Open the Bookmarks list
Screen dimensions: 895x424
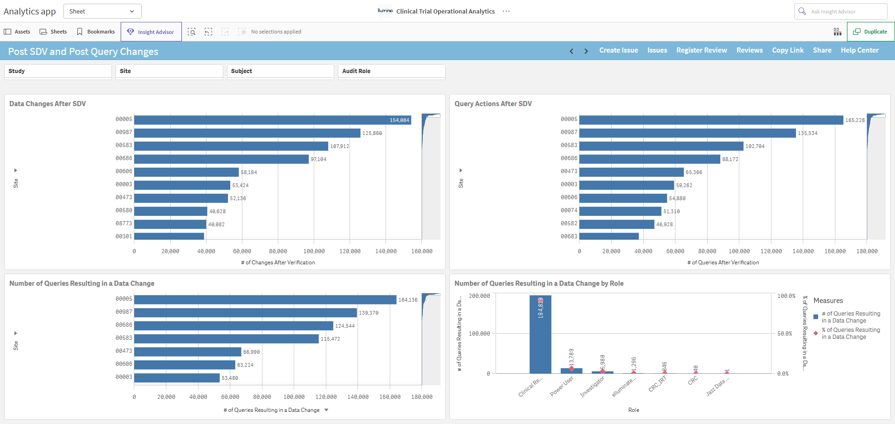point(96,32)
